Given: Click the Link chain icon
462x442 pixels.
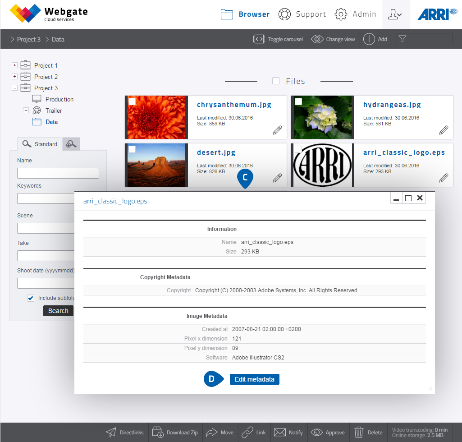Looking at the screenshot, I should click(247, 433).
